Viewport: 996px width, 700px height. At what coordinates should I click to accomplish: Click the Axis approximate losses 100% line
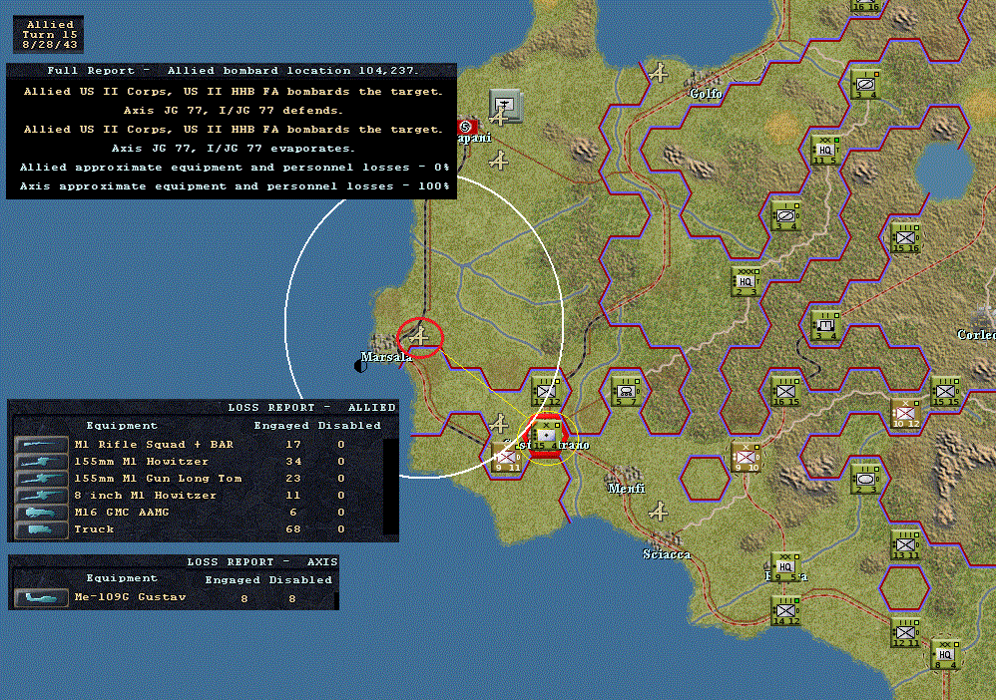pyautogui.click(x=235, y=186)
